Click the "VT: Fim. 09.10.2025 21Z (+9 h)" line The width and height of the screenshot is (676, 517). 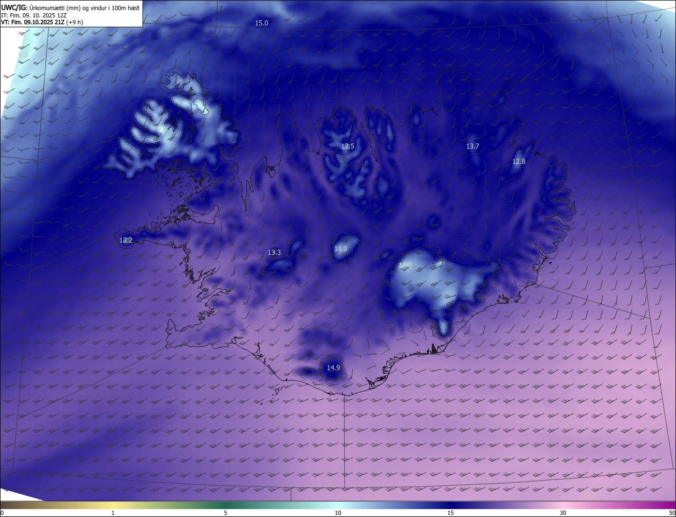tap(42, 22)
